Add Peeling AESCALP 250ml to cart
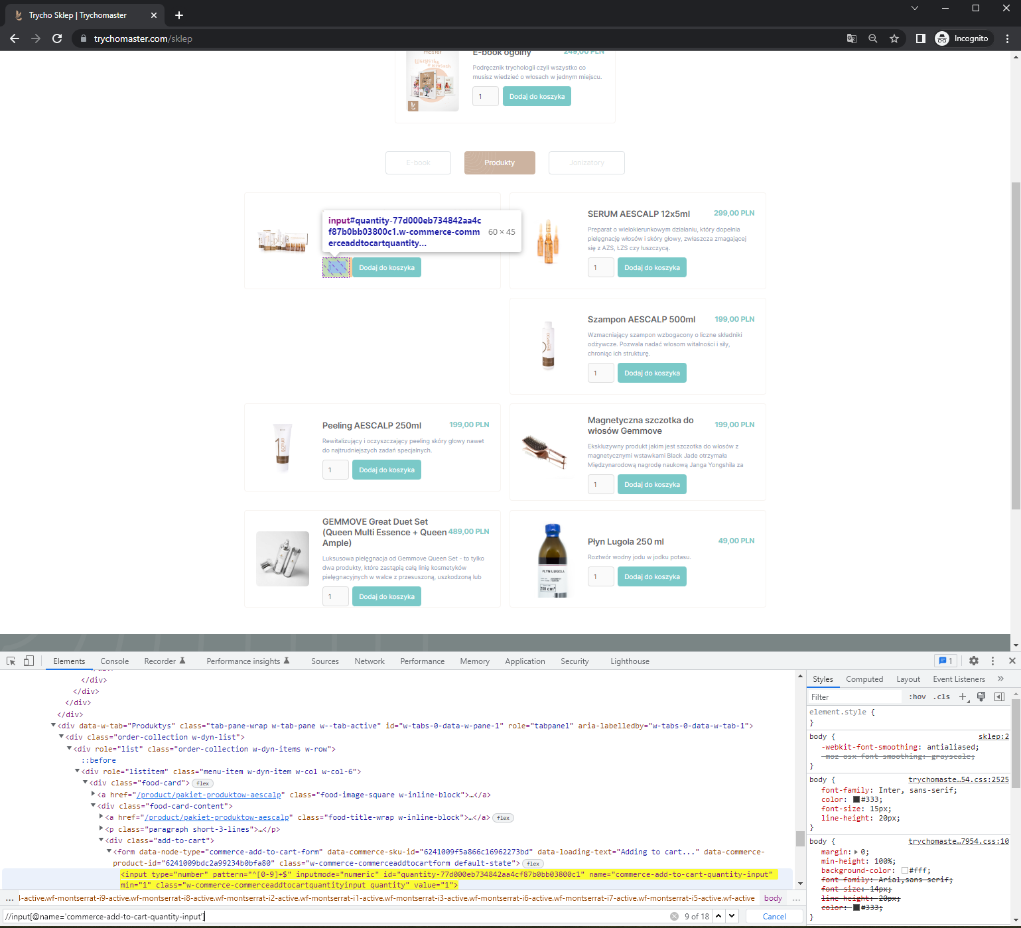The height and width of the screenshot is (928, 1021). tap(387, 470)
